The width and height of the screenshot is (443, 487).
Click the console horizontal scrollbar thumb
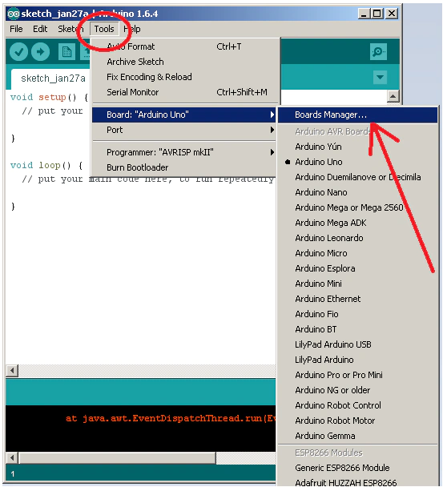117,458
